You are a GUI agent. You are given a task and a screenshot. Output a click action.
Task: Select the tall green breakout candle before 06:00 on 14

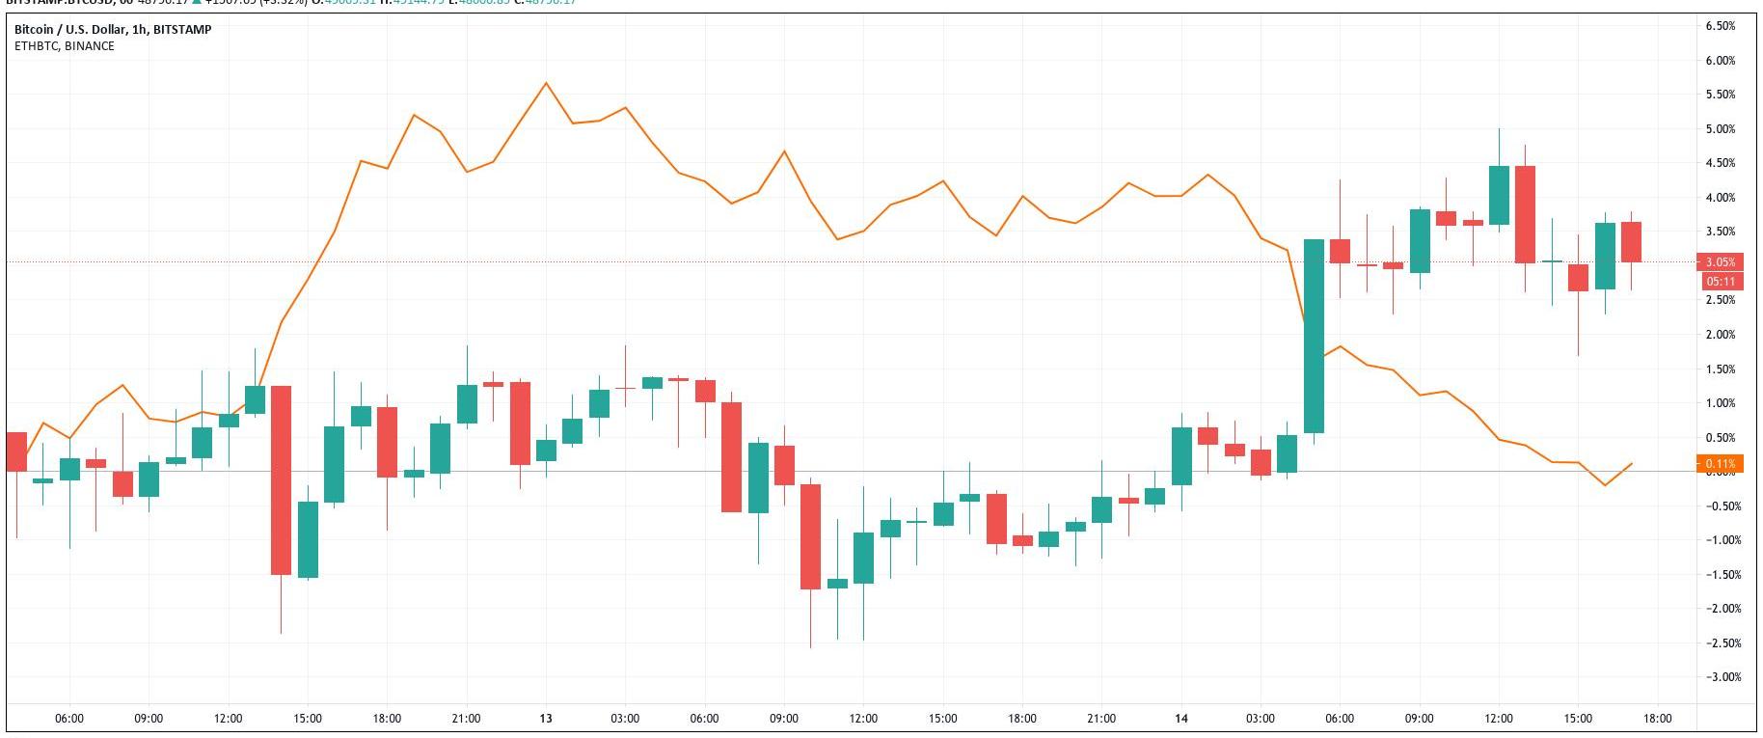coord(1314,336)
